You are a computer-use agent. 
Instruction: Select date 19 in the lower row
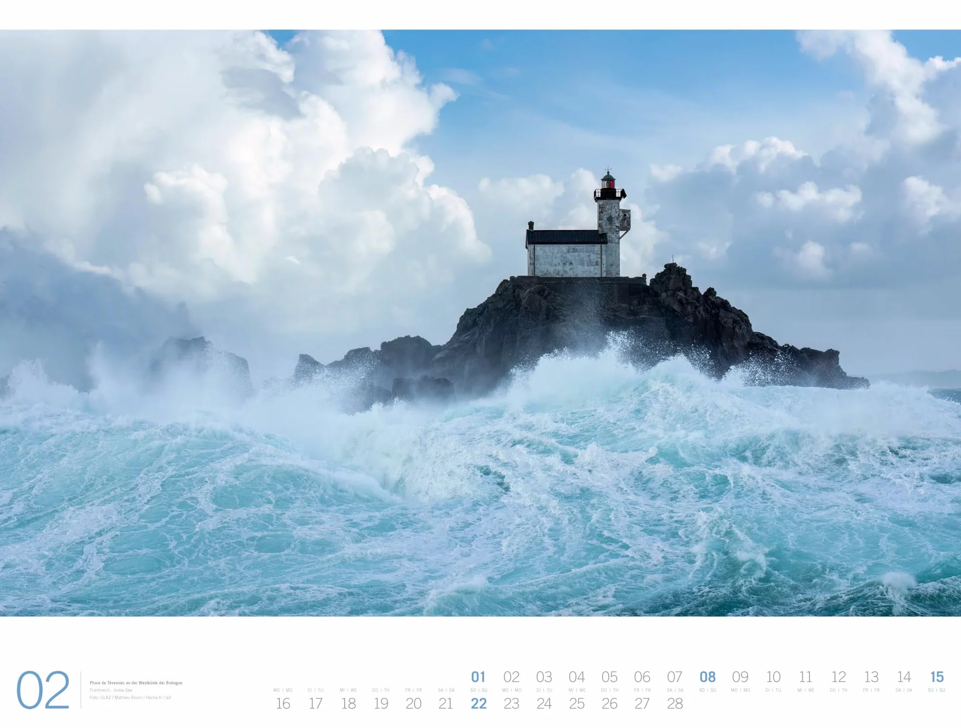[381, 703]
